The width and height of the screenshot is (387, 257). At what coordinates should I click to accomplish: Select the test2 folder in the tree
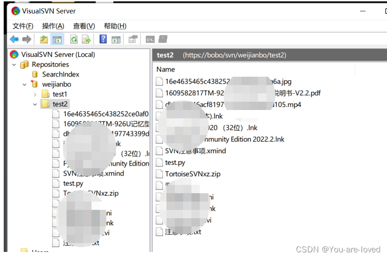click(60, 104)
